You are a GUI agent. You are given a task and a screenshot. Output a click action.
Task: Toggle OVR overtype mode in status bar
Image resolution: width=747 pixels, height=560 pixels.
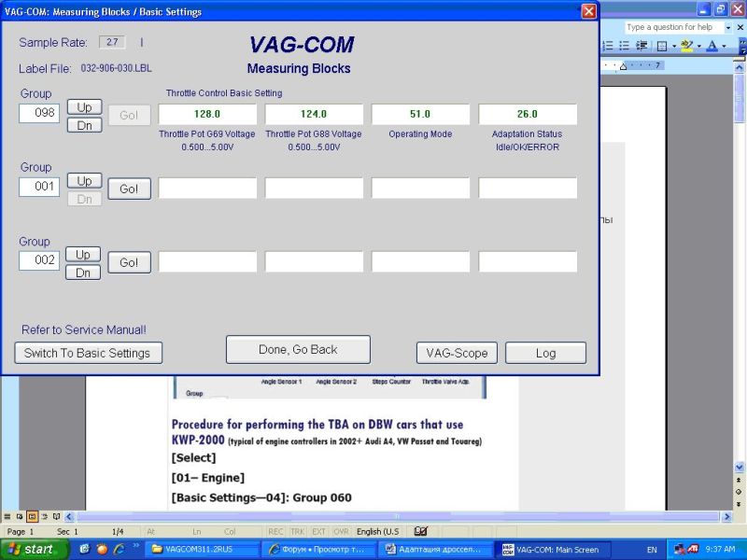coord(340,531)
